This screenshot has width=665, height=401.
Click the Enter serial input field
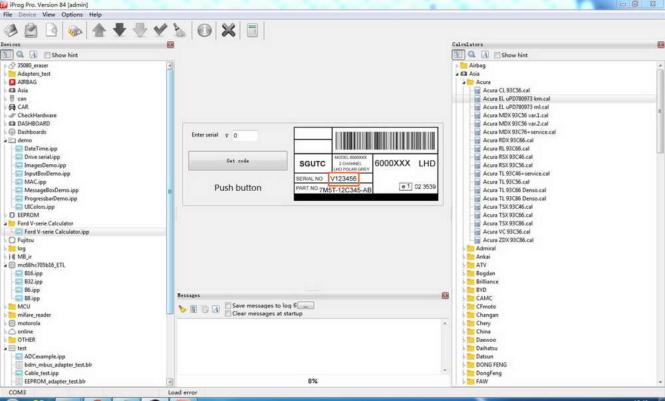coord(245,136)
